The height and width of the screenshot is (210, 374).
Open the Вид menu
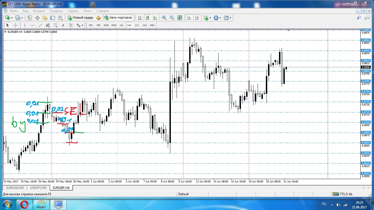[25, 11]
